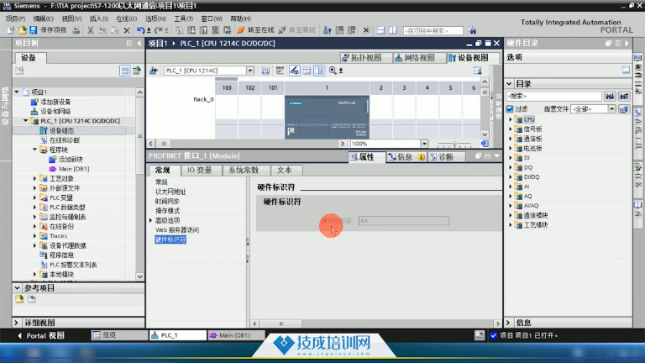Click the 硬件标识符 value field showing 64
The image size is (645, 363).
(403, 221)
